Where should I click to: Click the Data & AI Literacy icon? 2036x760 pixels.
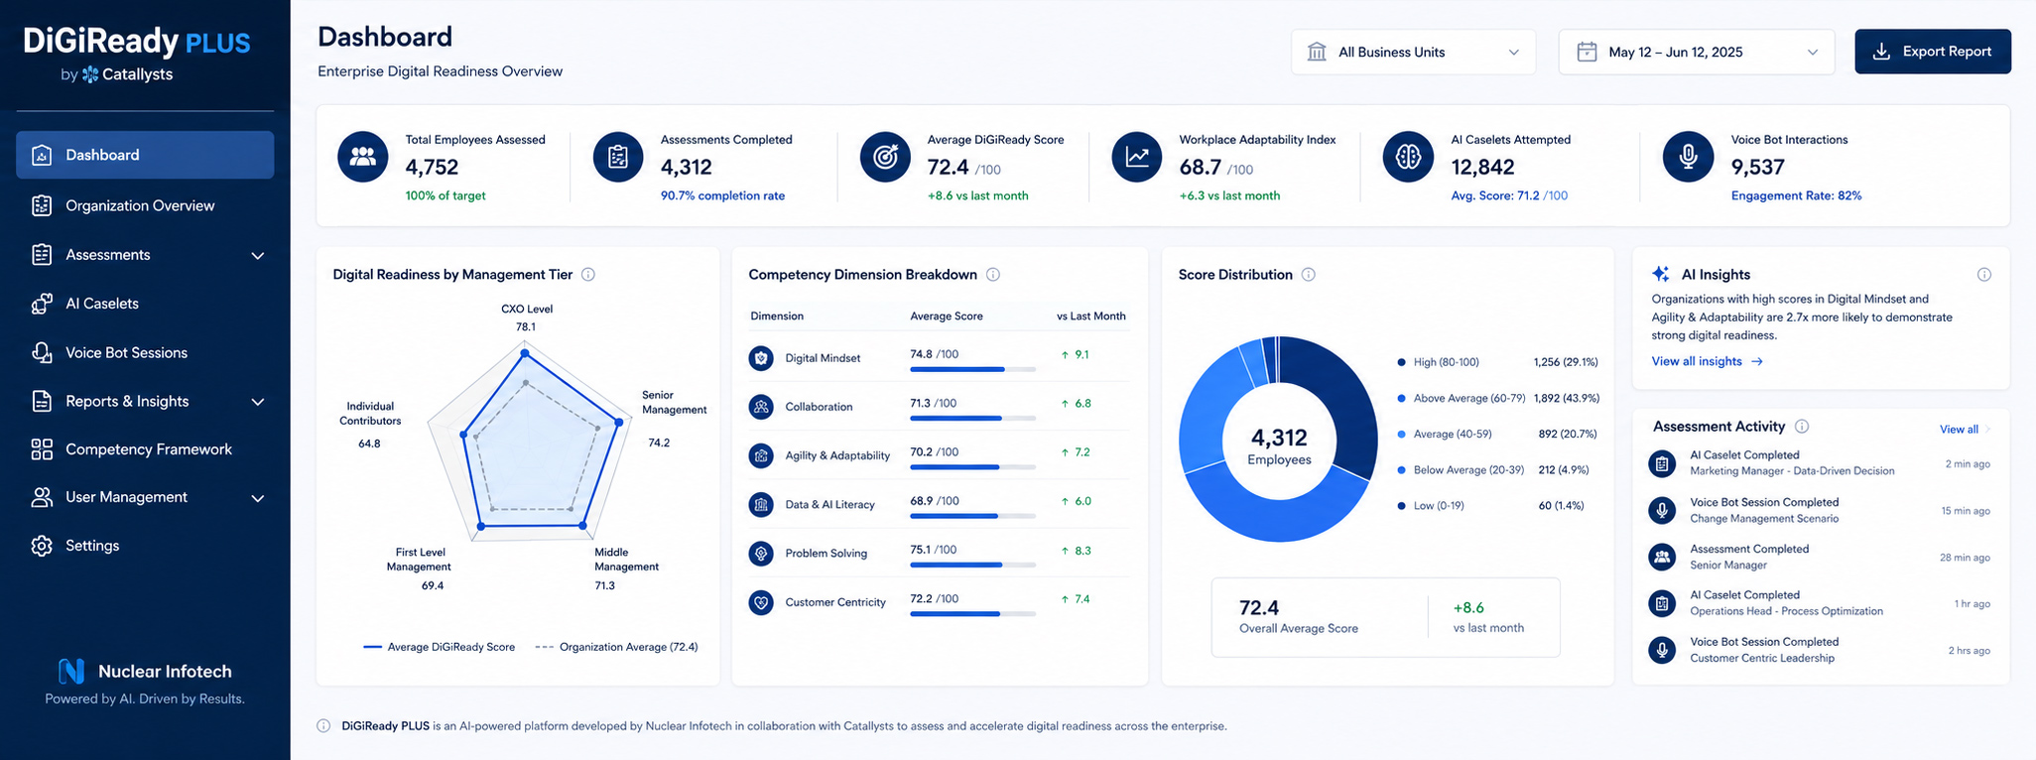(x=761, y=505)
